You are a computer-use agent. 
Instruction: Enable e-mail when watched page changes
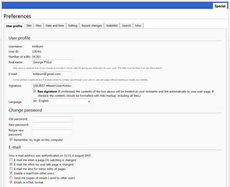[11, 160]
